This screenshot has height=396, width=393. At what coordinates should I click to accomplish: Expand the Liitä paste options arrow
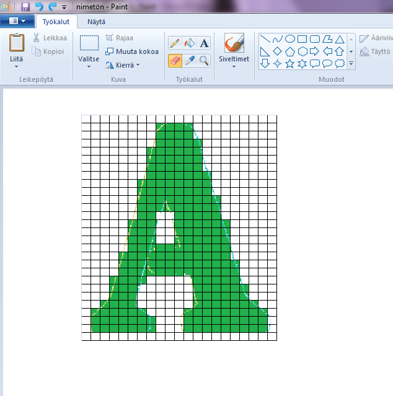coord(16,67)
